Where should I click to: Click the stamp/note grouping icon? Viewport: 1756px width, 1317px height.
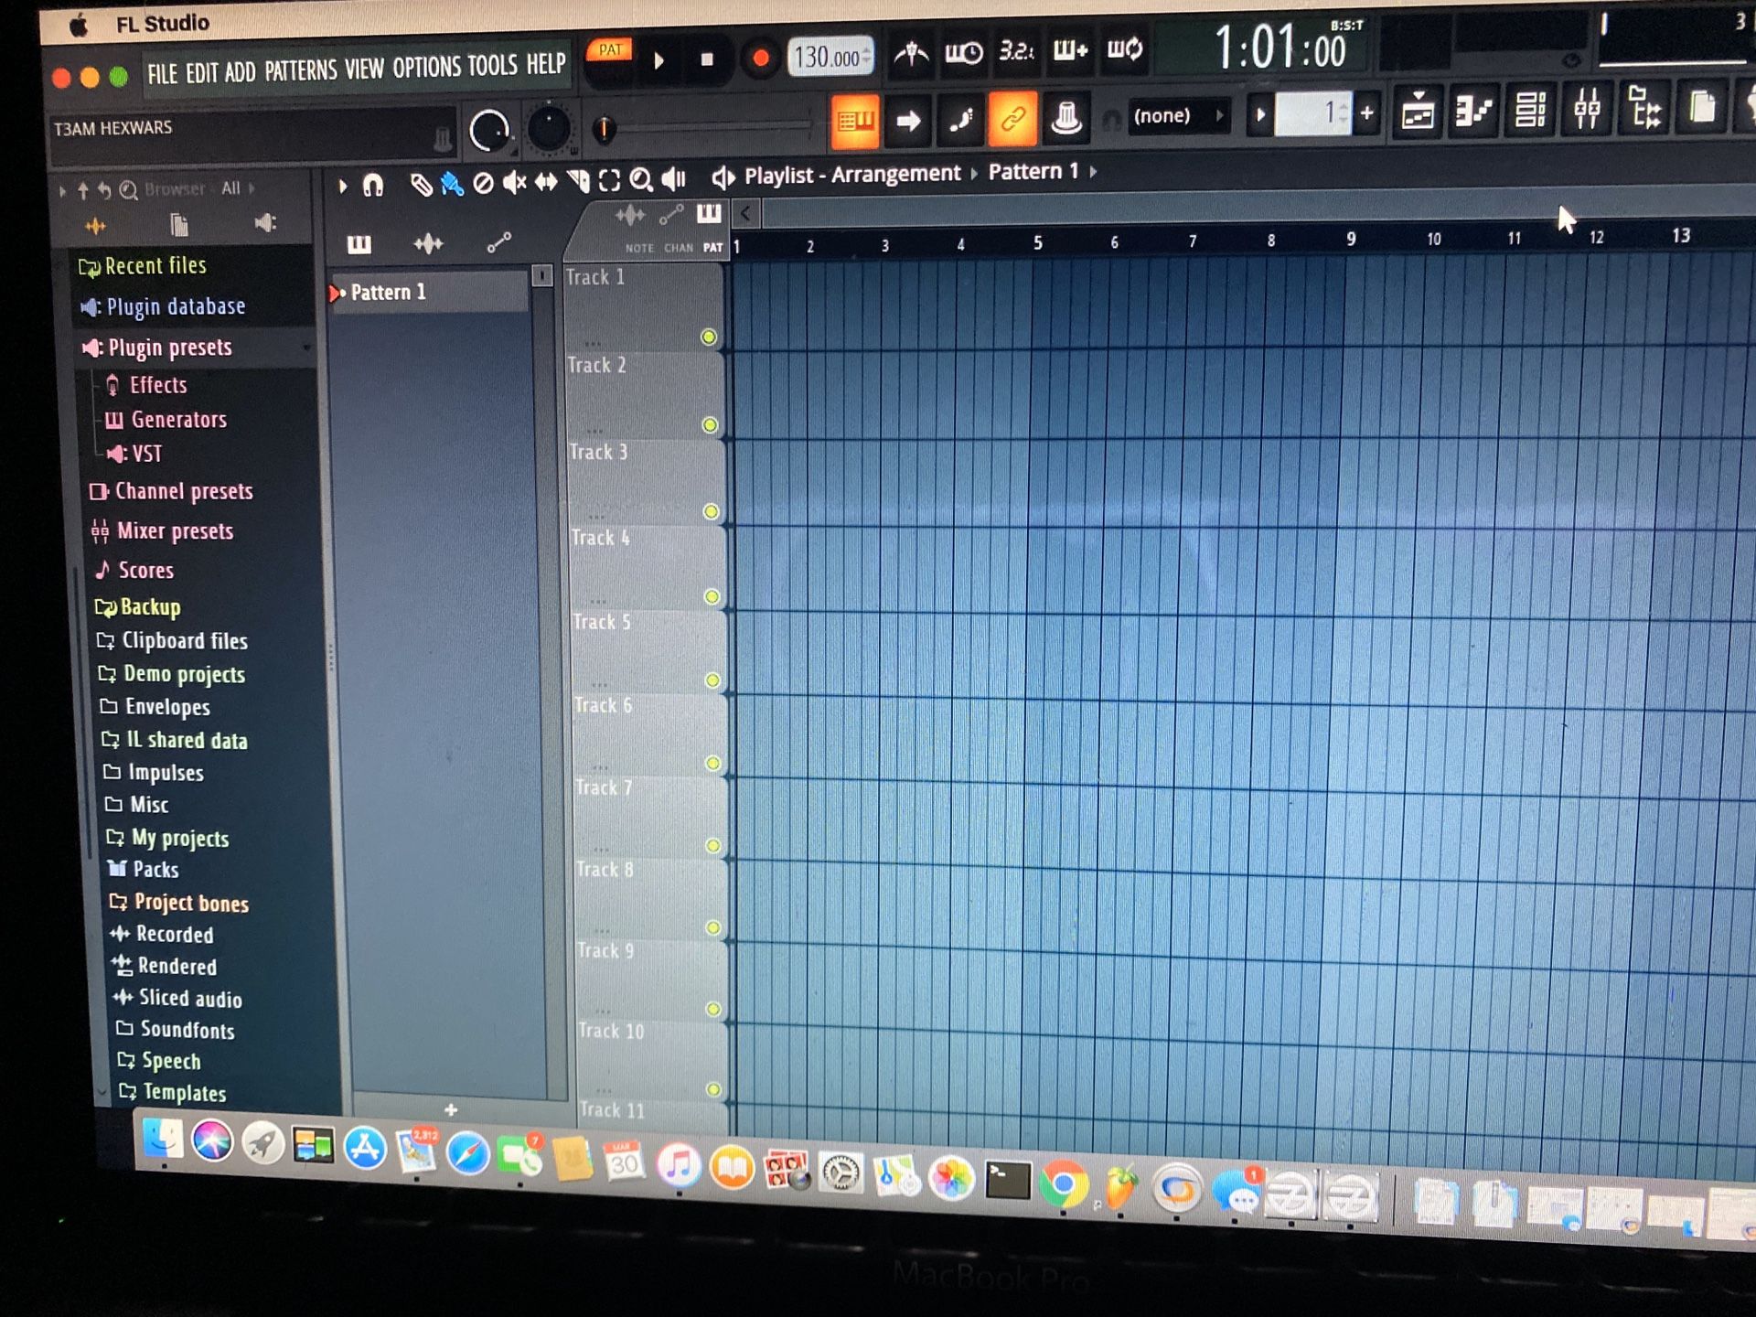coord(1065,117)
